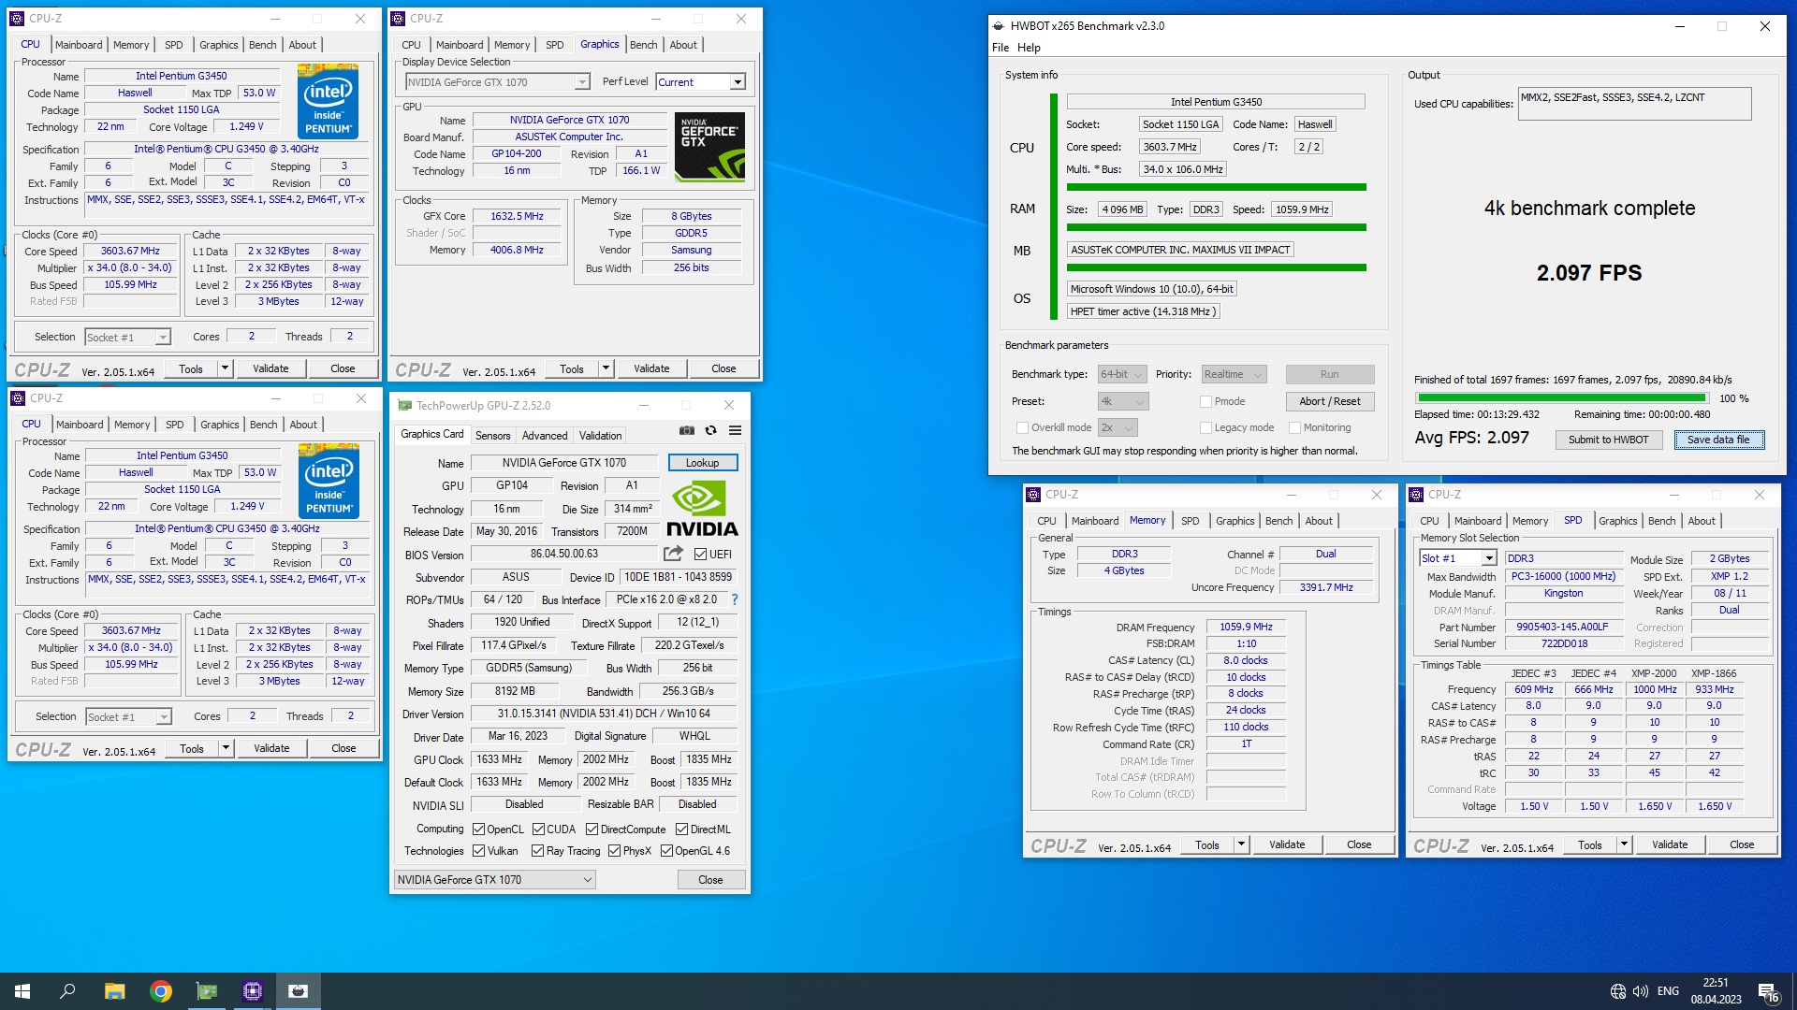Click the NVIDIA logo in GPU-Z
Screen dimensions: 1797x1010
coord(702,508)
